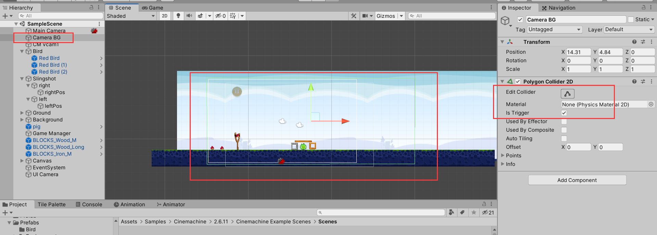The width and height of the screenshot is (657, 235).
Task: Click Project search by label icon
Action: coord(463,212)
